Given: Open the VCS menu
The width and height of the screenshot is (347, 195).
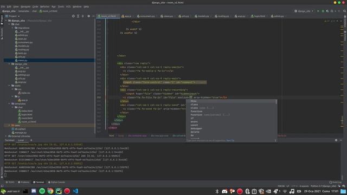Looking at the screenshot, I should coord(68,6).
